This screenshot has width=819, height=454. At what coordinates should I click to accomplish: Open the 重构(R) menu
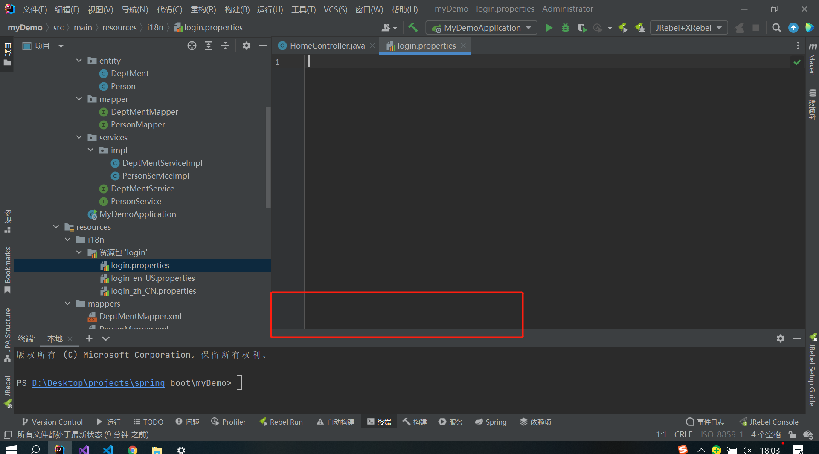point(203,9)
